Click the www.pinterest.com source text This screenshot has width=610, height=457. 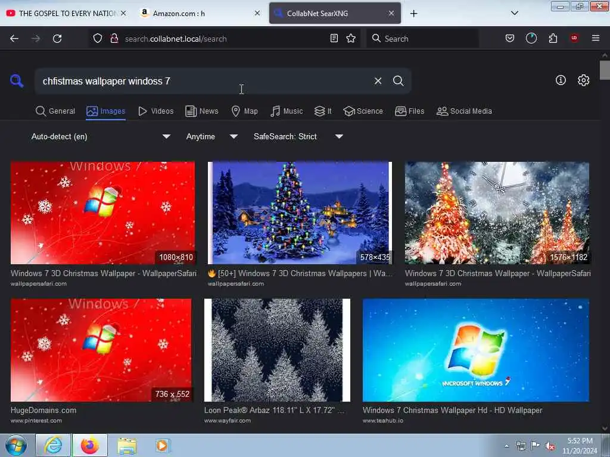[x=36, y=421]
